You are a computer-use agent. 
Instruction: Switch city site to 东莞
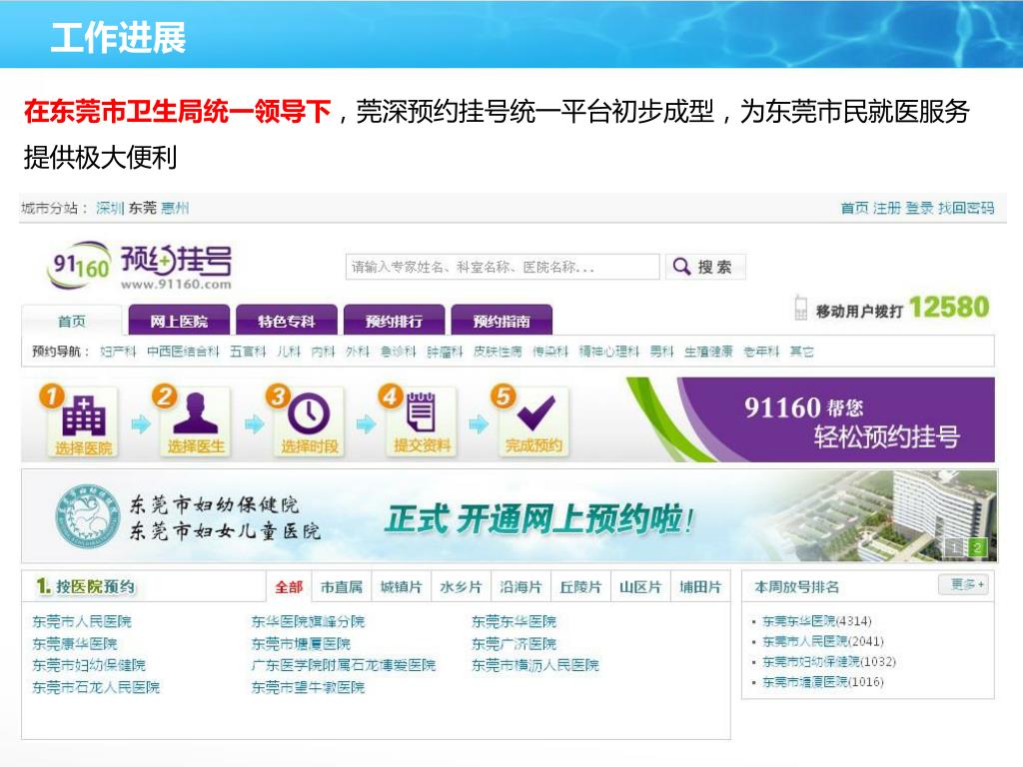coord(142,208)
